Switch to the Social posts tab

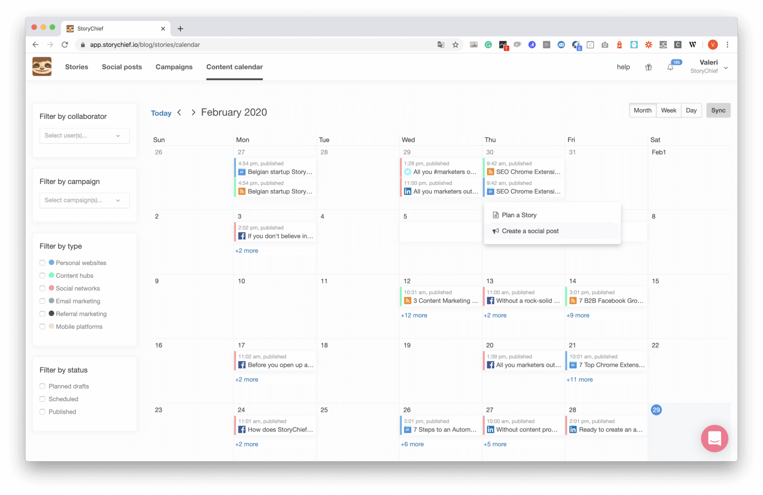coord(121,67)
